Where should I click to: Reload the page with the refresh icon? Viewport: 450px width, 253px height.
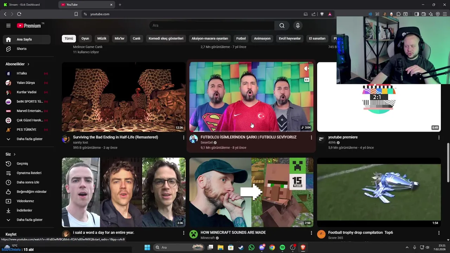(19, 14)
